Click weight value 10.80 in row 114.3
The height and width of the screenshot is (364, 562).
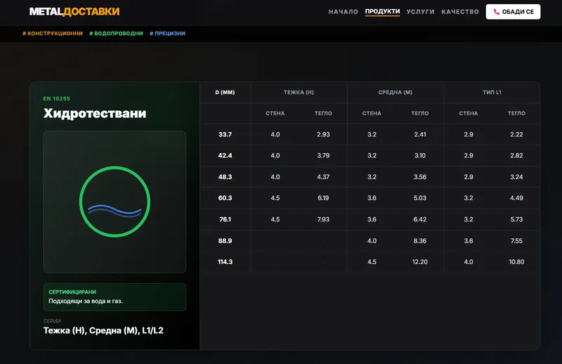tap(516, 262)
